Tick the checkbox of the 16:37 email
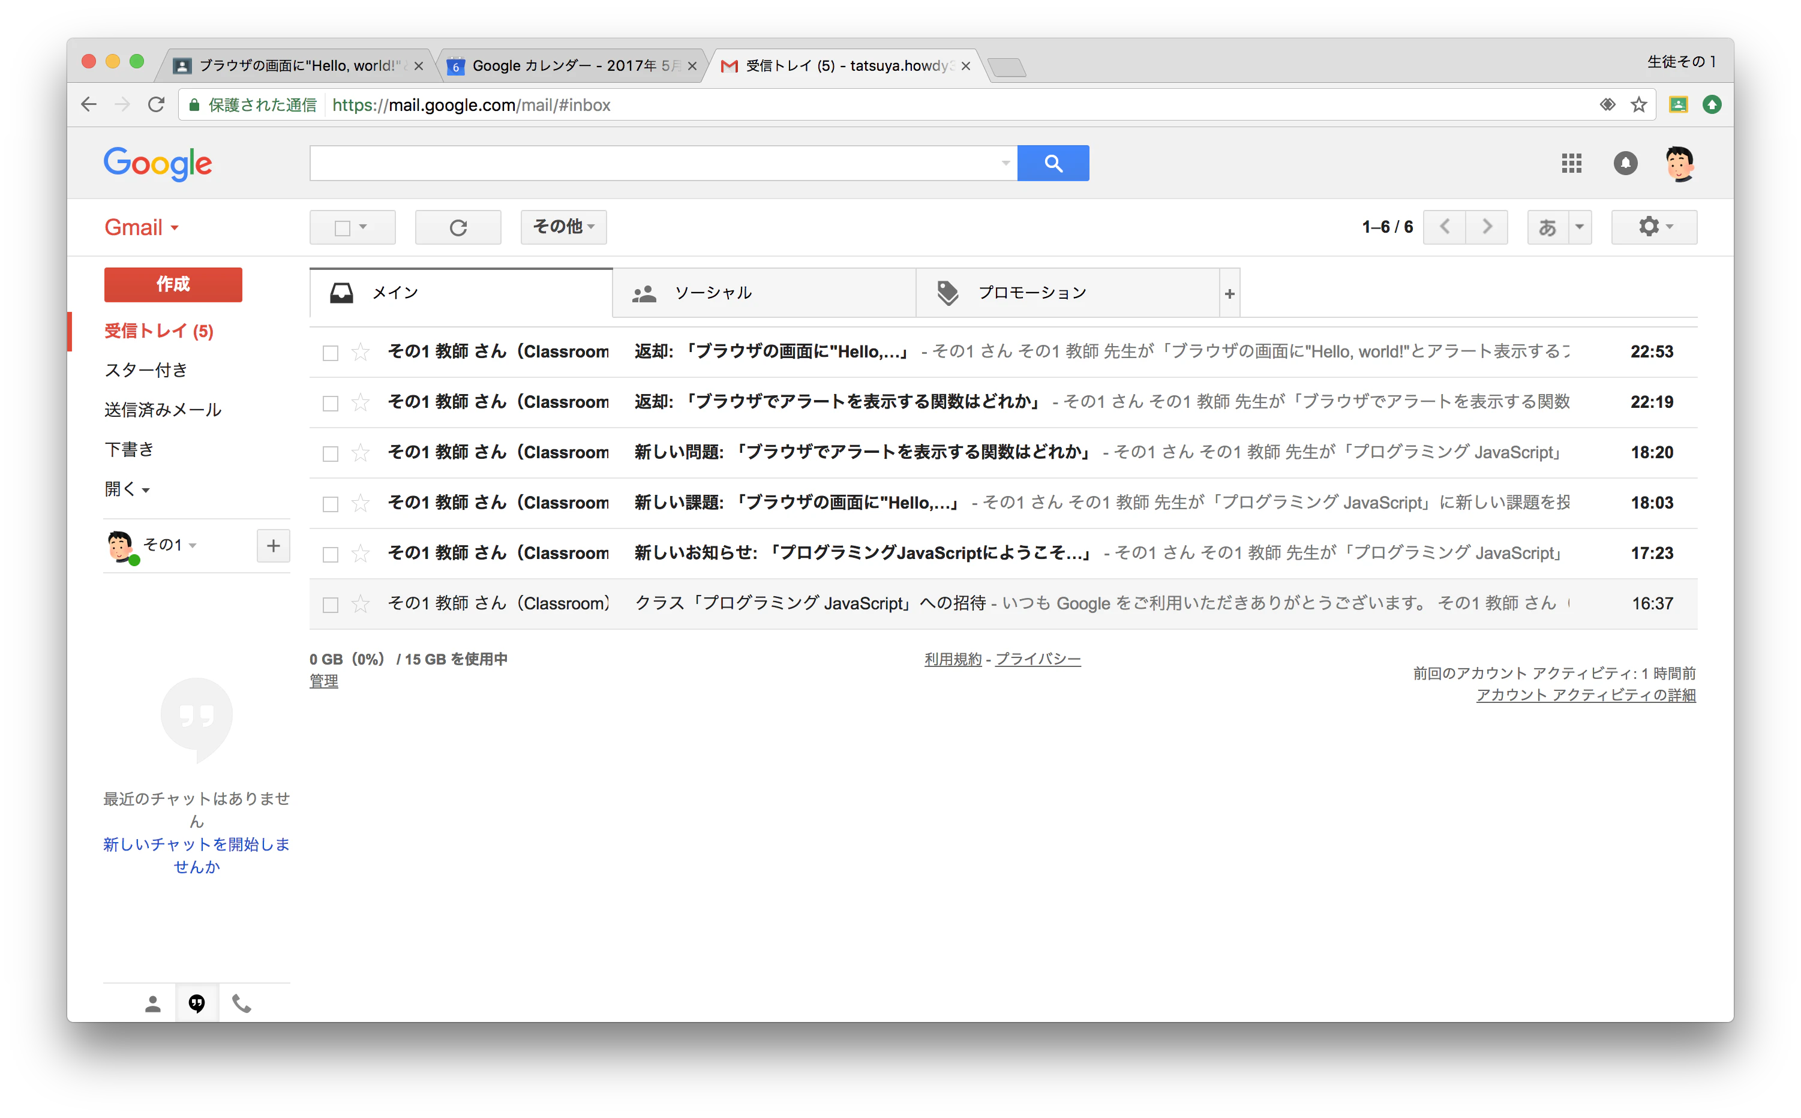Screen dimensions: 1801x1118 pos(331,604)
